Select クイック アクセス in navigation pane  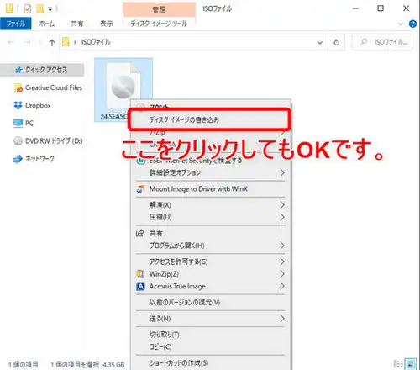(42, 70)
